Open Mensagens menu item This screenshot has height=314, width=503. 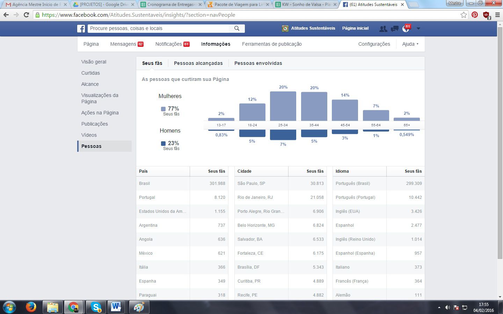point(127,44)
